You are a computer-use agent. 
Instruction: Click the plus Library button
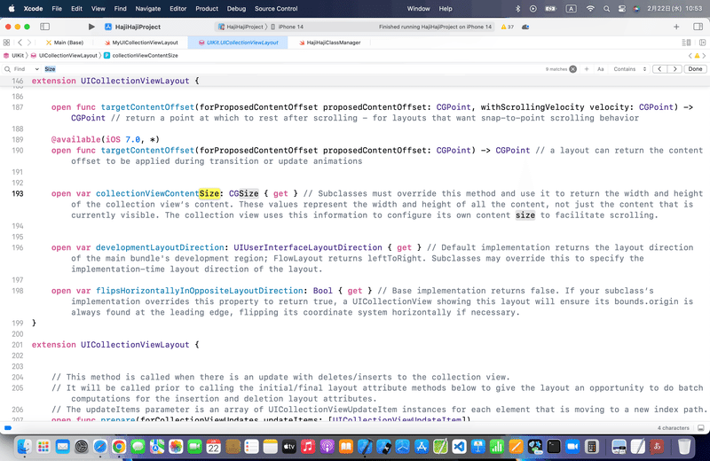coord(676,27)
